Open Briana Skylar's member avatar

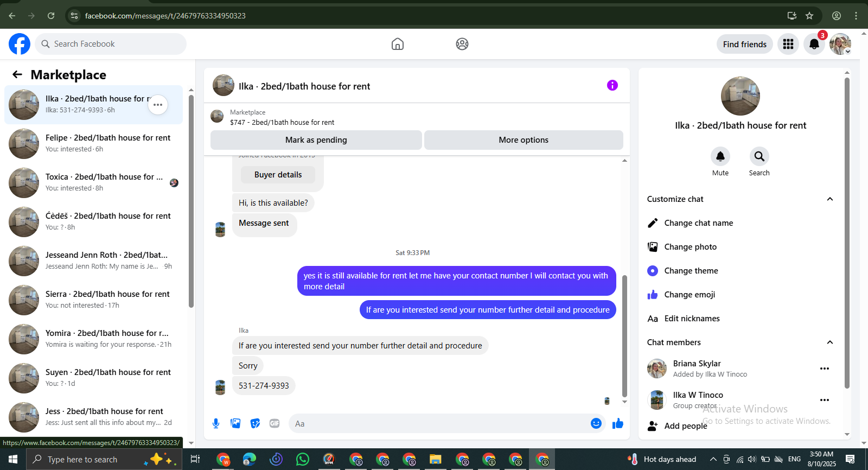[x=657, y=369]
